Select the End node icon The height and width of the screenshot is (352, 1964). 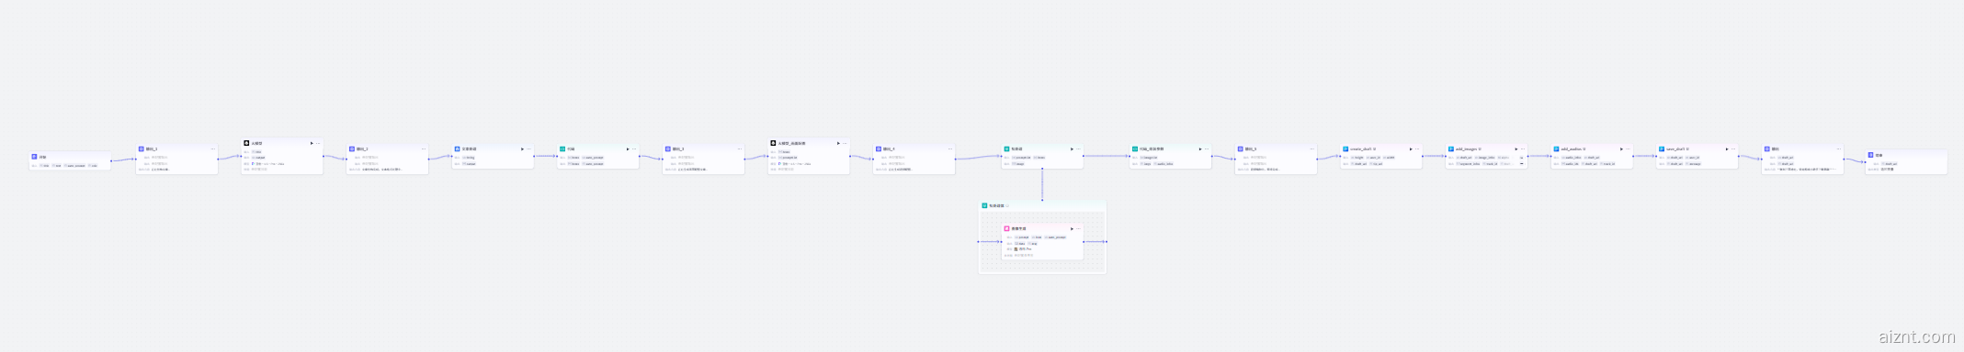1870,155
